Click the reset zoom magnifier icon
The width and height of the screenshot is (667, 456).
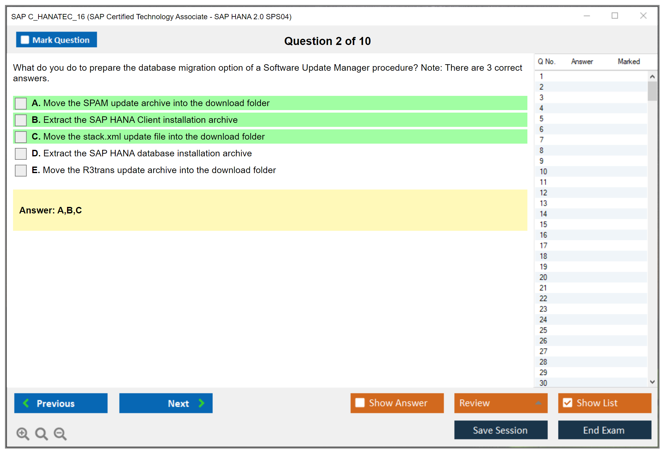coord(41,433)
